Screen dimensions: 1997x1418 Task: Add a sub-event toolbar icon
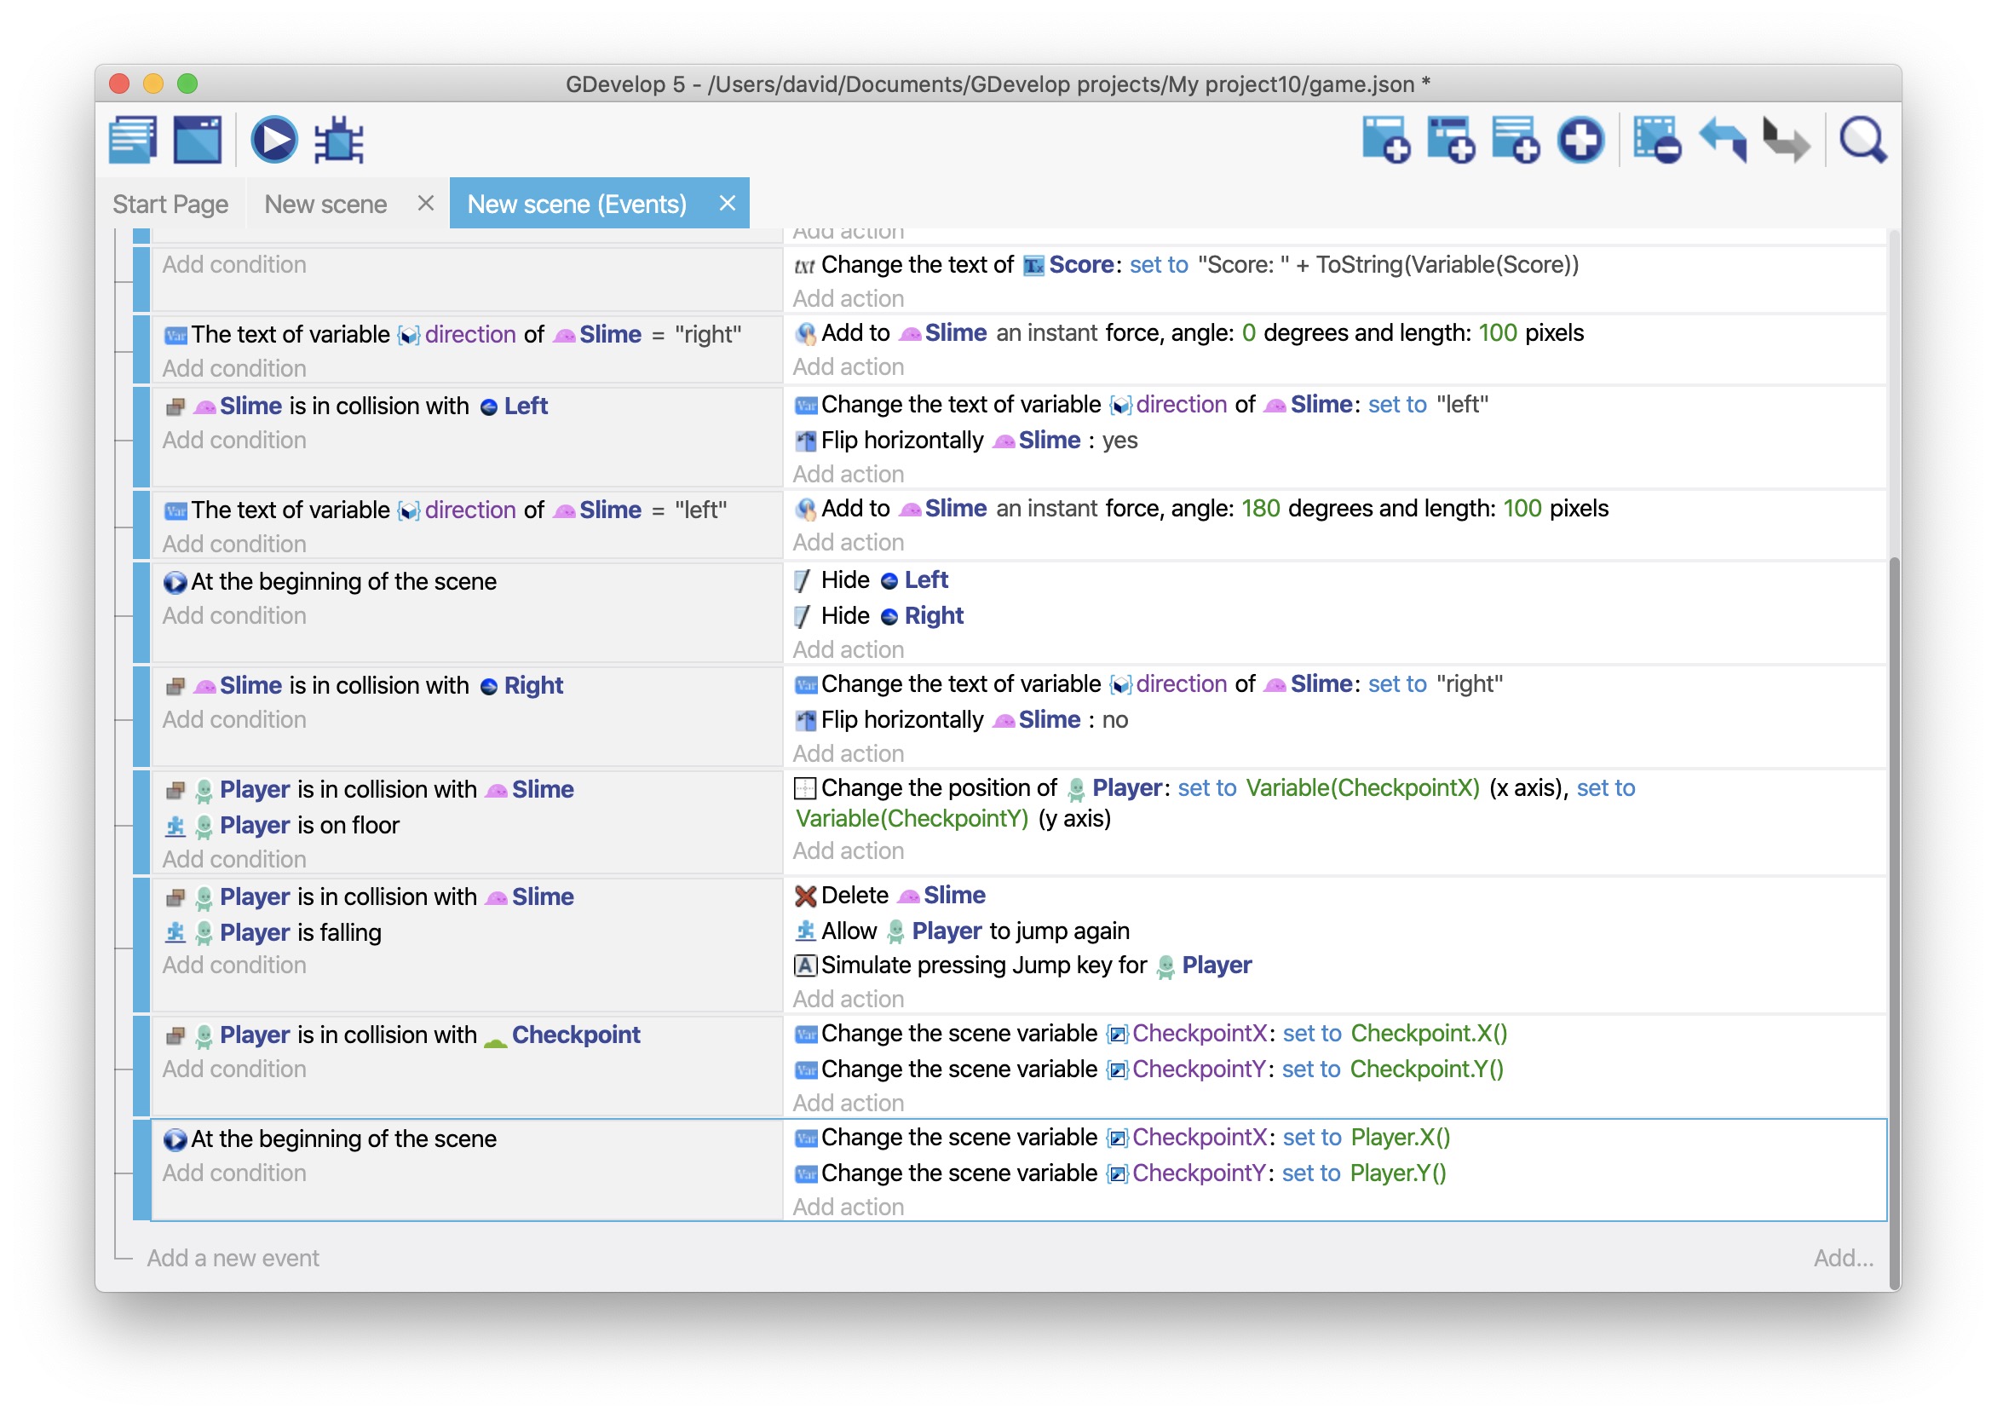[x=1451, y=140]
